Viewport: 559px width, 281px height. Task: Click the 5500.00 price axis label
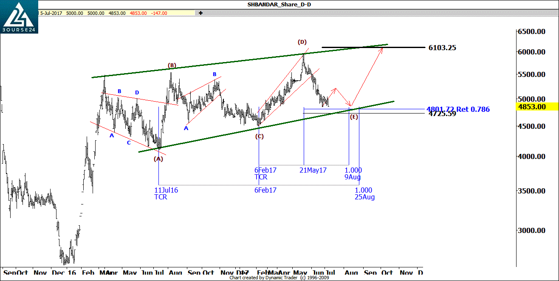[532, 74]
